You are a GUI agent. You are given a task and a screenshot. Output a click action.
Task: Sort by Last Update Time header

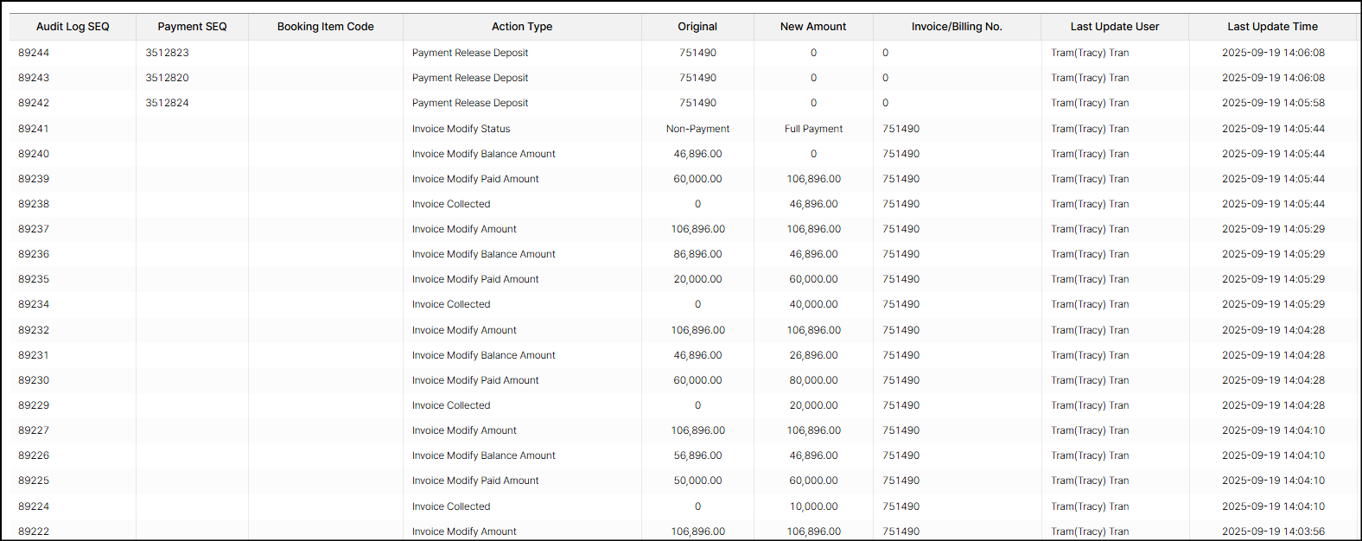[x=1272, y=27]
